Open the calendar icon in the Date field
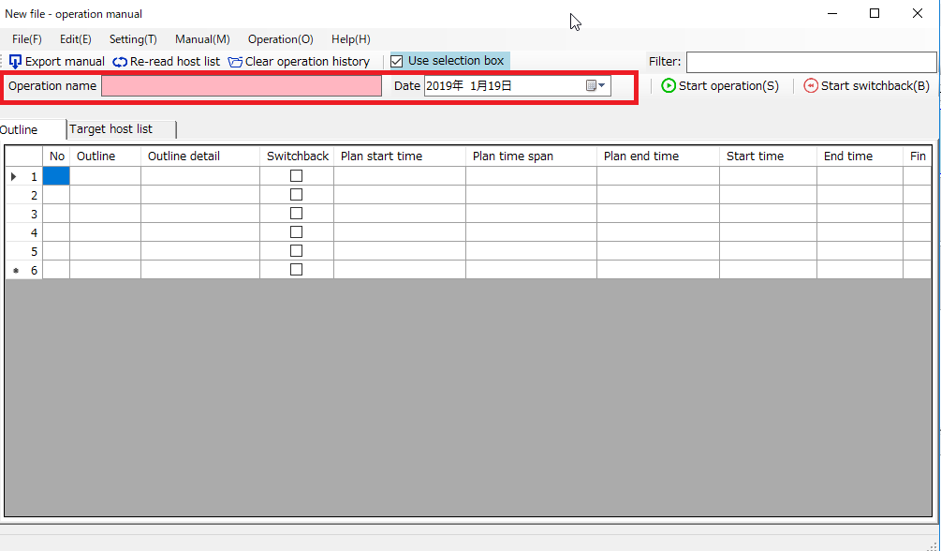Screen dimensions: 941x551 pos(592,86)
